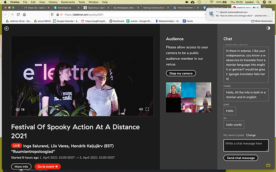Change my chat name

coord(251,135)
